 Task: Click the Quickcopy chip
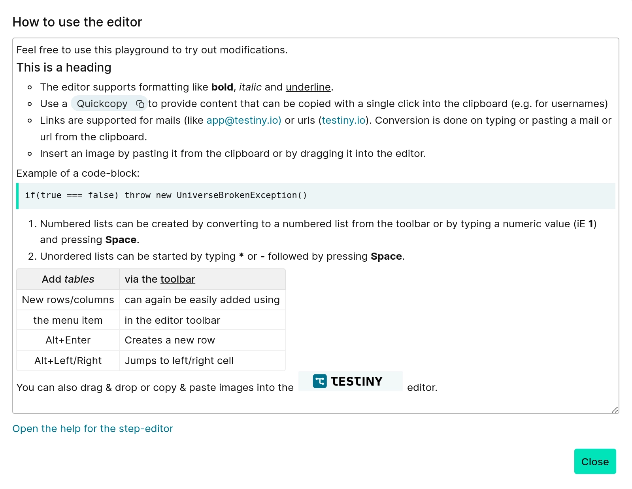(x=102, y=104)
